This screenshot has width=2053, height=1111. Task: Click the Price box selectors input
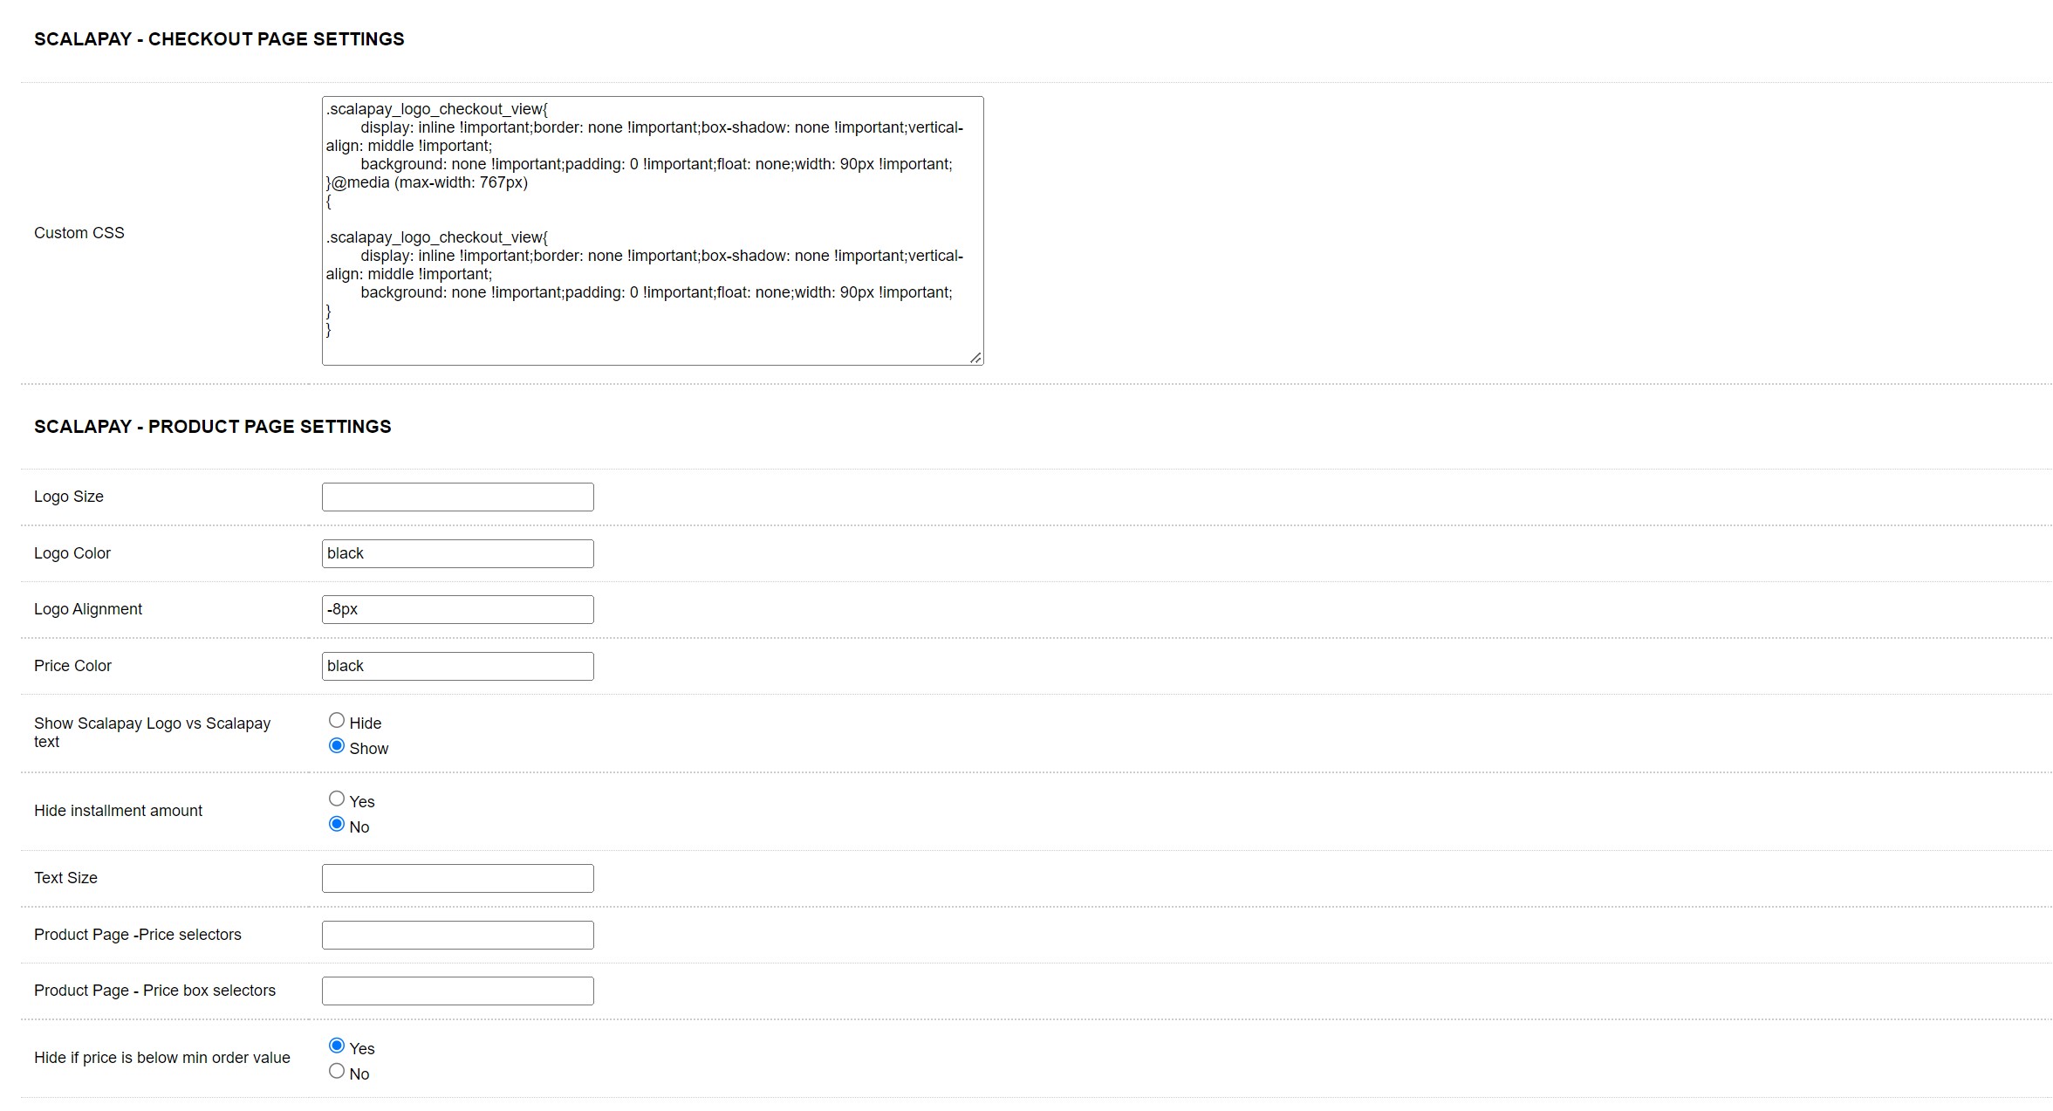(457, 991)
